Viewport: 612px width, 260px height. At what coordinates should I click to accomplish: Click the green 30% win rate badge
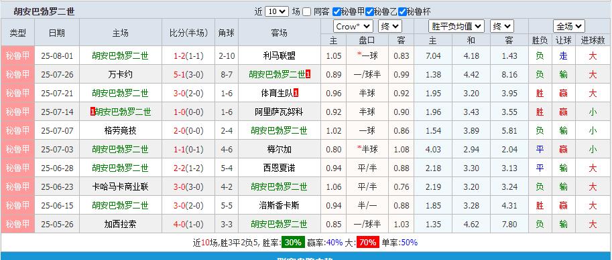[293, 243]
